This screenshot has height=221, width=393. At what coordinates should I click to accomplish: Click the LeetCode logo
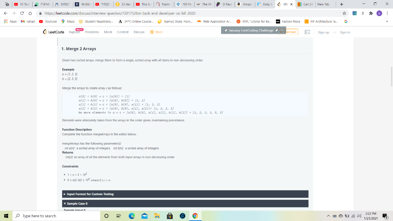point(53,32)
